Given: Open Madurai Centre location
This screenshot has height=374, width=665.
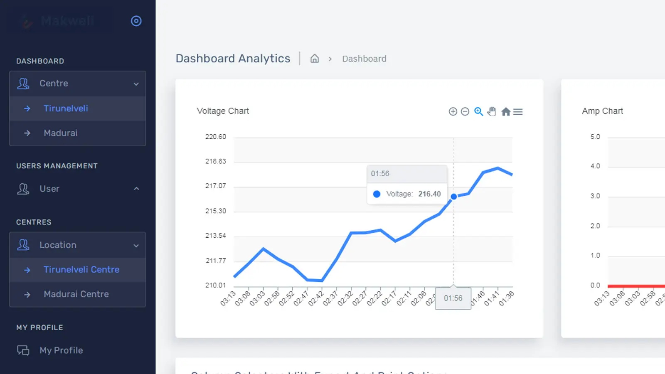Looking at the screenshot, I should [x=76, y=294].
